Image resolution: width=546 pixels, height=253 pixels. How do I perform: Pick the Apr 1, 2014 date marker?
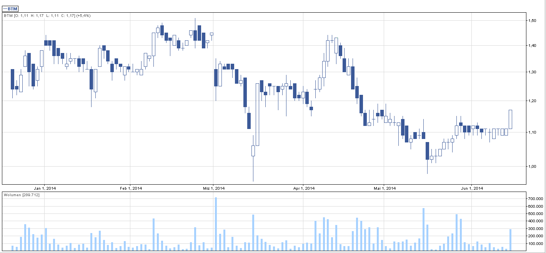click(x=304, y=188)
